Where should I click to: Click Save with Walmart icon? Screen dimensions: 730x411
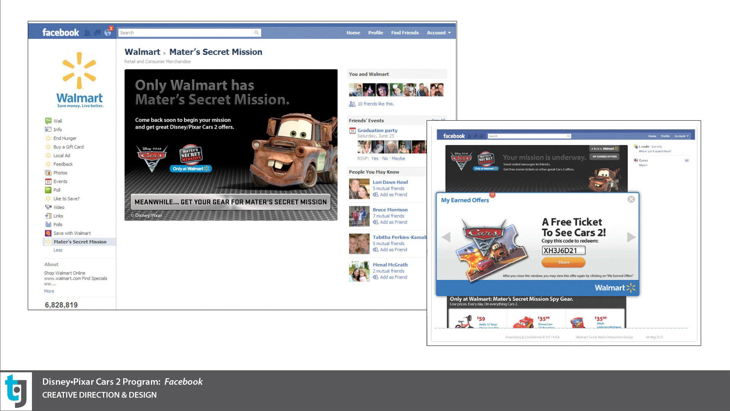click(x=48, y=233)
